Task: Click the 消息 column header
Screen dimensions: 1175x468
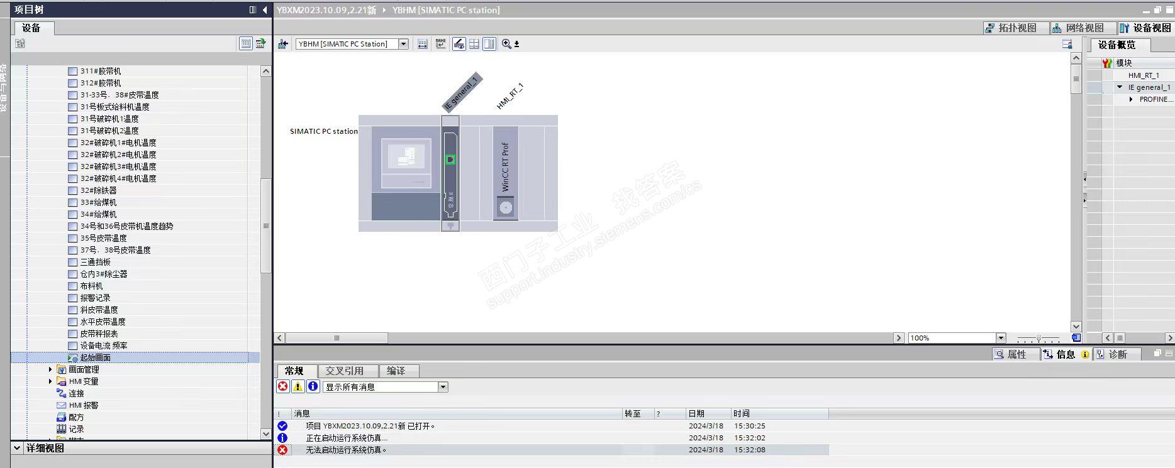Action: click(457, 413)
